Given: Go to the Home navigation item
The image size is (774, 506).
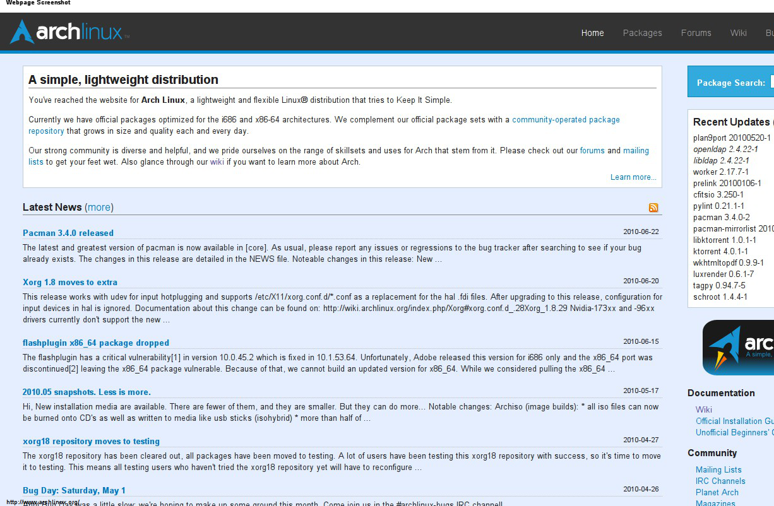Looking at the screenshot, I should pos(593,33).
